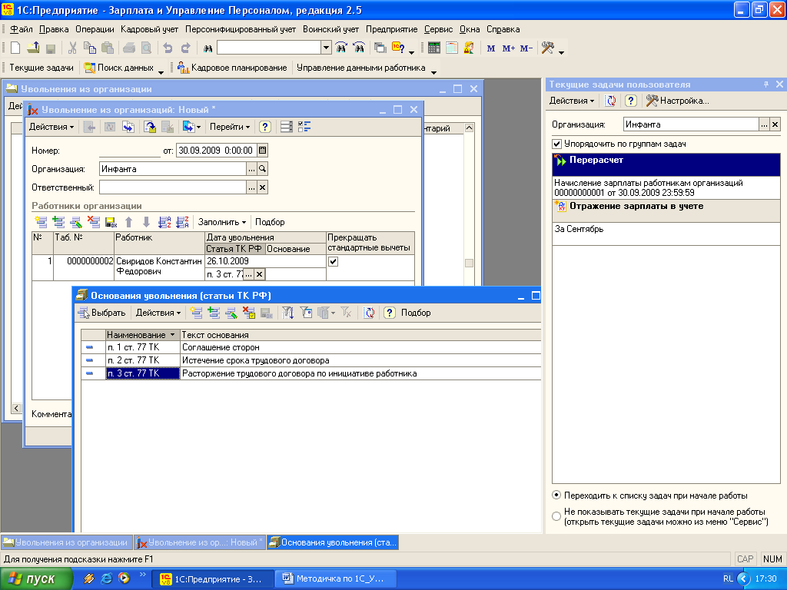Click Кадровое планирование toolbar button
Image resolution: width=787 pixels, height=590 pixels.
pyautogui.click(x=232, y=68)
